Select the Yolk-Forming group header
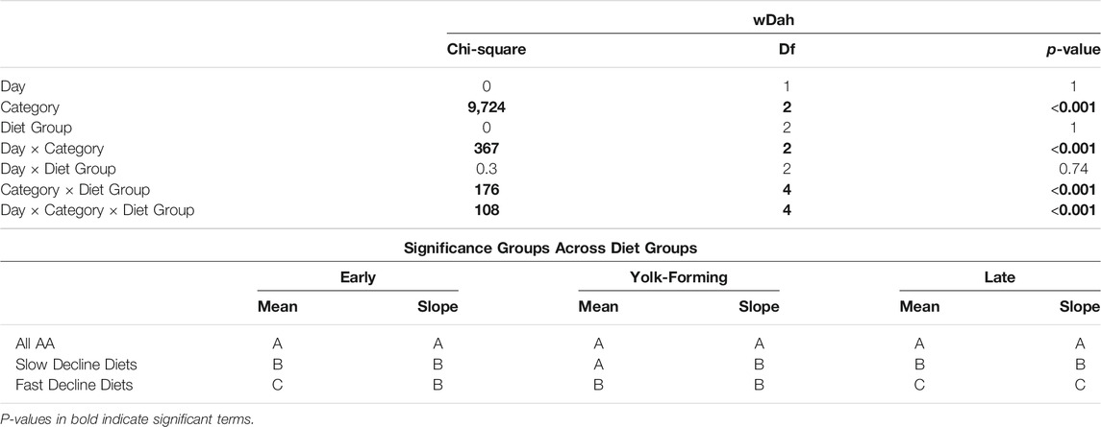Screen dimensions: 1101x427 (x=679, y=277)
